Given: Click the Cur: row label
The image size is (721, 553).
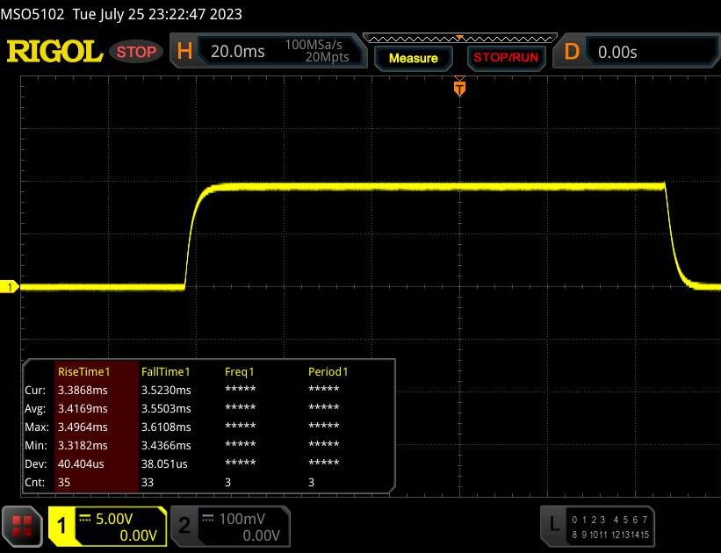Looking at the screenshot, I should (x=35, y=391).
